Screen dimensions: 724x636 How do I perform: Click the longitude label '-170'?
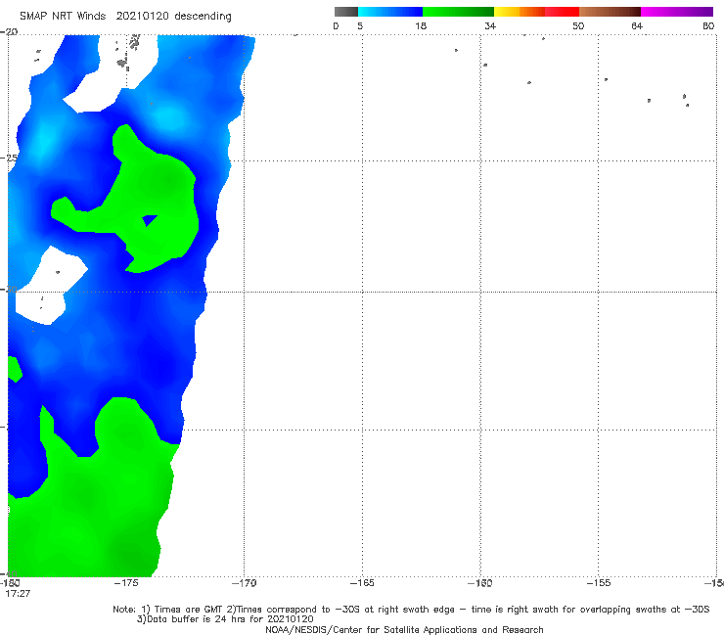pos(245,583)
